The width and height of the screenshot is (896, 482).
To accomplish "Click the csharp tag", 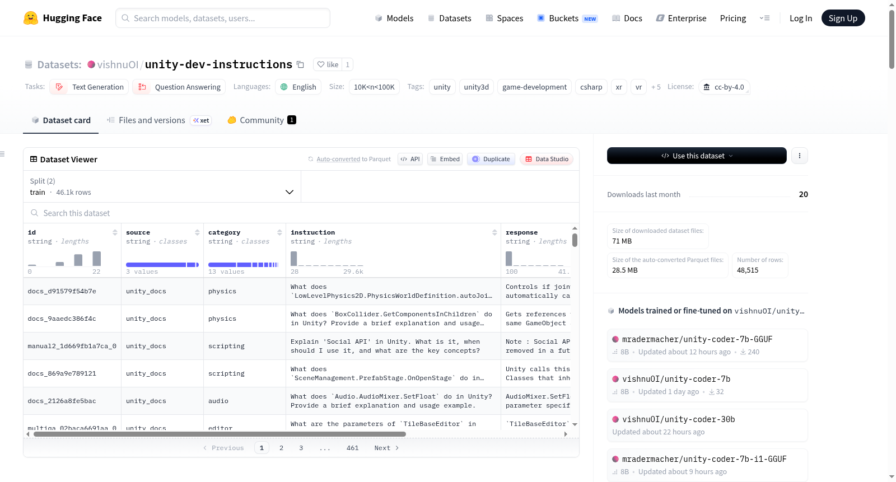I will point(591,87).
